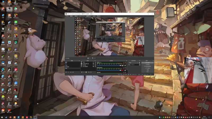Click the Studio Mode button in Controls panel
The width and height of the screenshot is (212, 119).
(148, 68)
